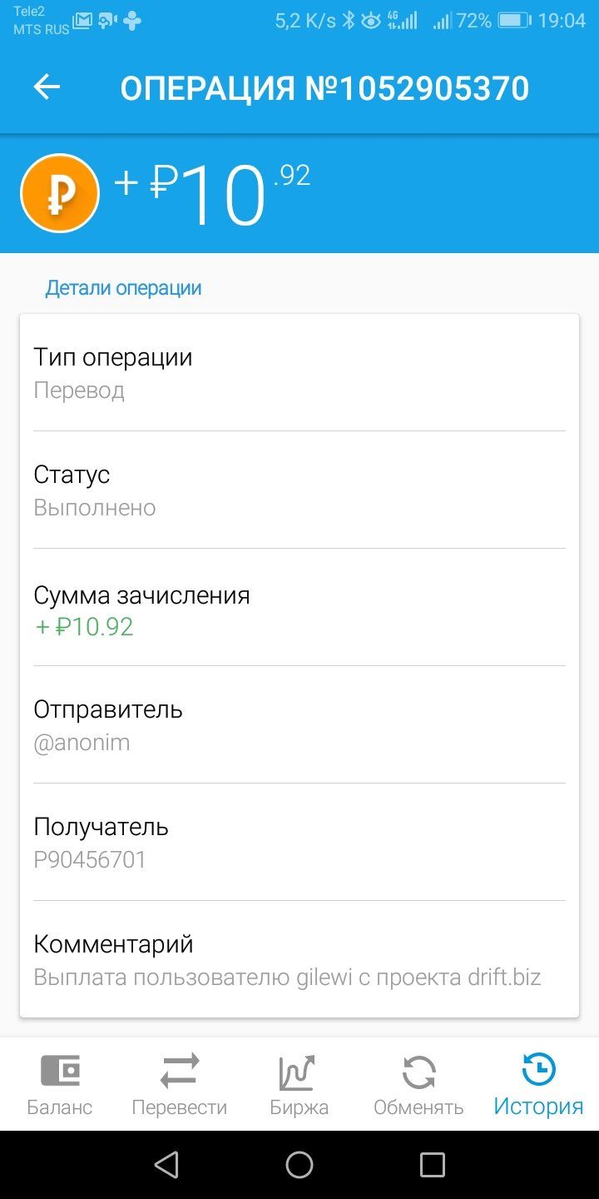The height and width of the screenshot is (1199, 599).
Task: Select the Перевести arrows icon
Action: tap(180, 1071)
